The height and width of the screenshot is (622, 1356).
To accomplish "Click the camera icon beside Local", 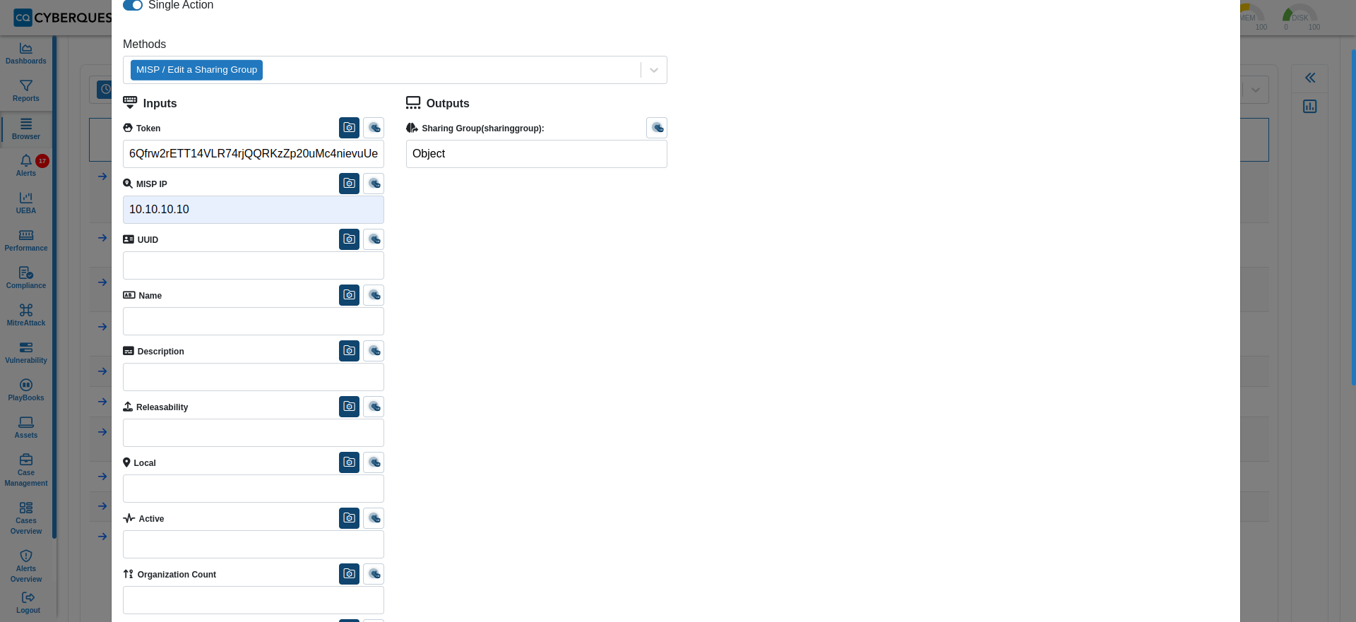I will (x=349, y=462).
